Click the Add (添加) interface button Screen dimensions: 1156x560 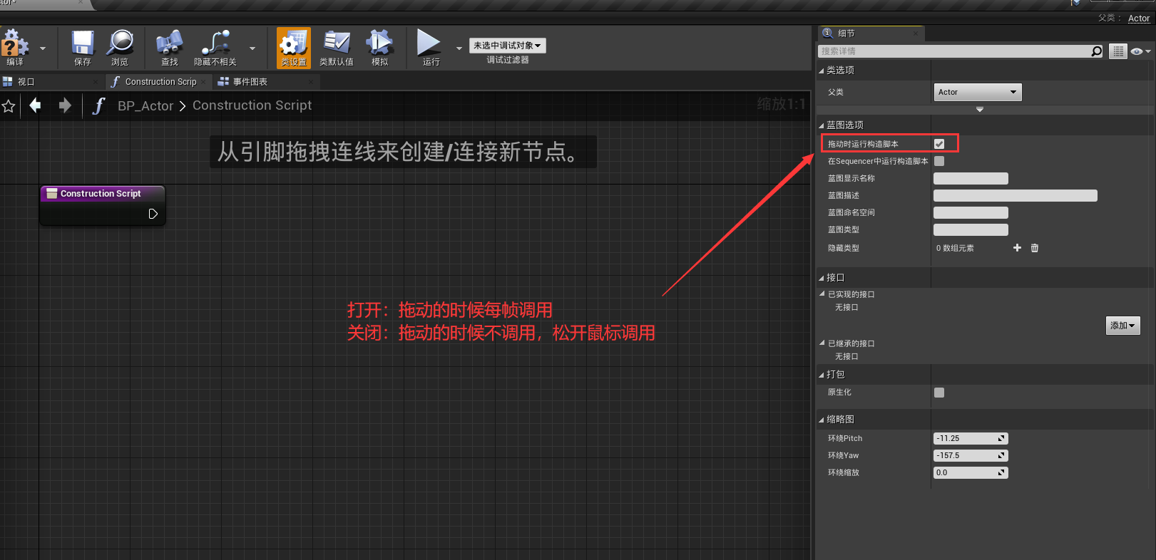pos(1122,326)
